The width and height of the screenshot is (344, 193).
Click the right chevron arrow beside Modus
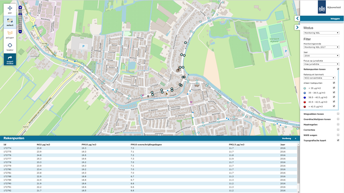coord(297,28)
